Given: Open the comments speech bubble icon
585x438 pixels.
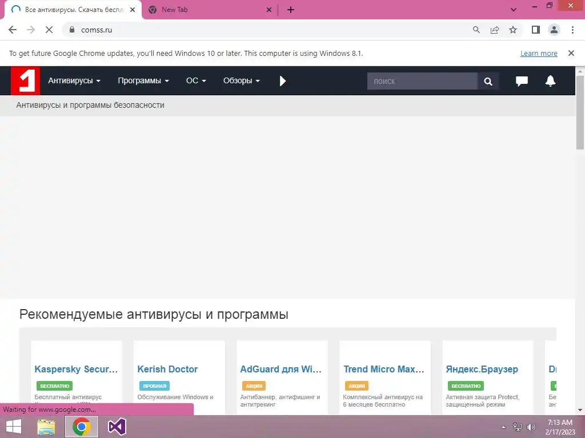Looking at the screenshot, I should click(x=522, y=81).
